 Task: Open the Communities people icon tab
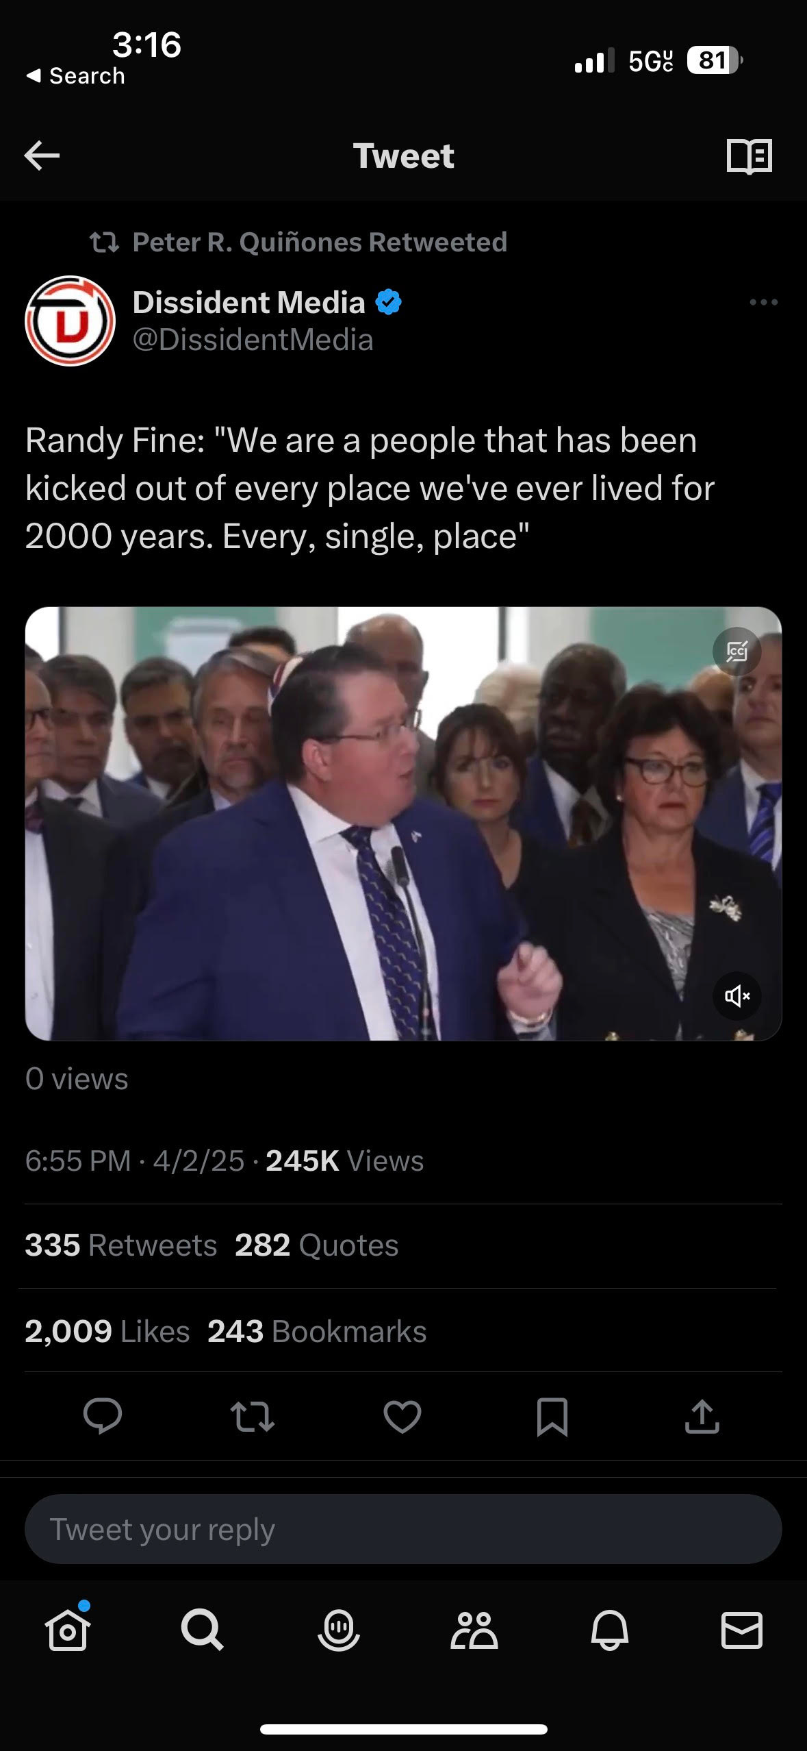pyautogui.click(x=474, y=1630)
